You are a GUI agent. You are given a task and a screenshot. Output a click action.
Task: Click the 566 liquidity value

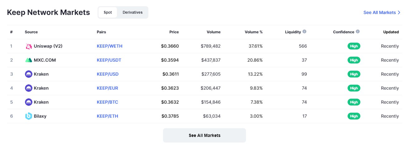click(x=303, y=46)
